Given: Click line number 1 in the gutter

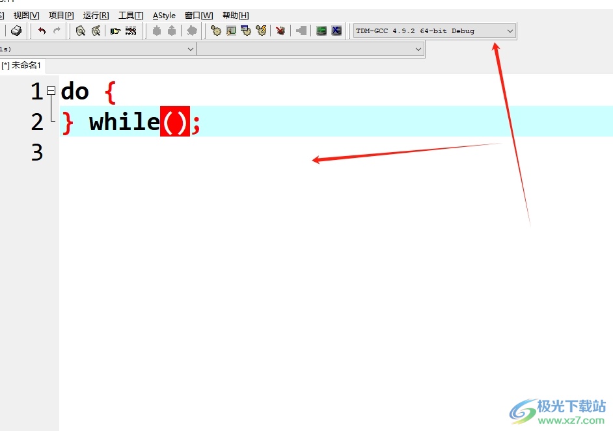Looking at the screenshot, I should pyautogui.click(x=36, y=92).
